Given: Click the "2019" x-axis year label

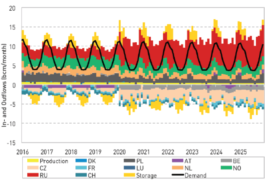Looking at the screenshot, I should coord(95,152).
